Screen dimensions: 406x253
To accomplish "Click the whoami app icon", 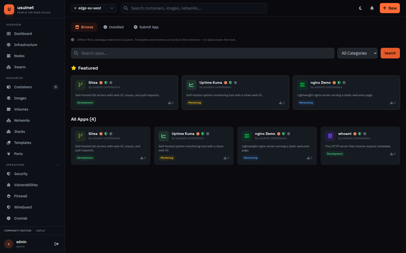I will point(330,136).
